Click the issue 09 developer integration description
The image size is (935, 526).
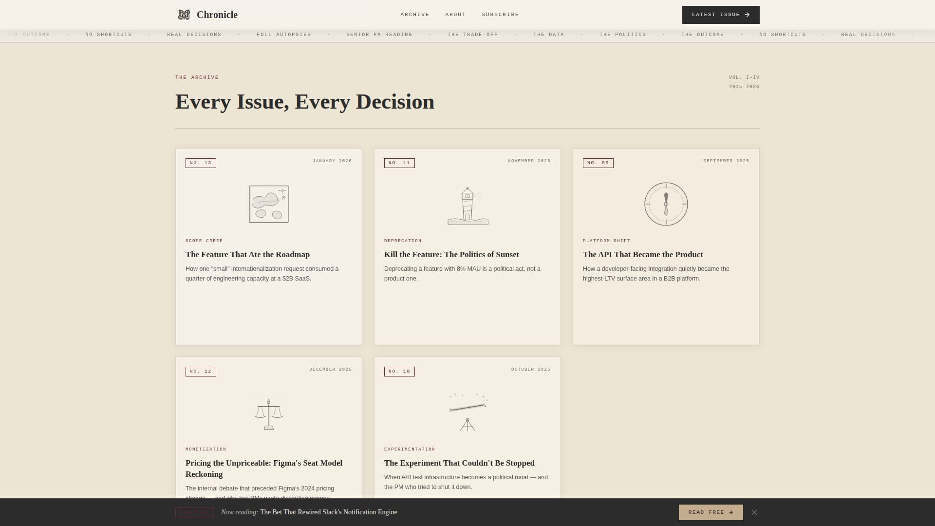click(656, 274)
